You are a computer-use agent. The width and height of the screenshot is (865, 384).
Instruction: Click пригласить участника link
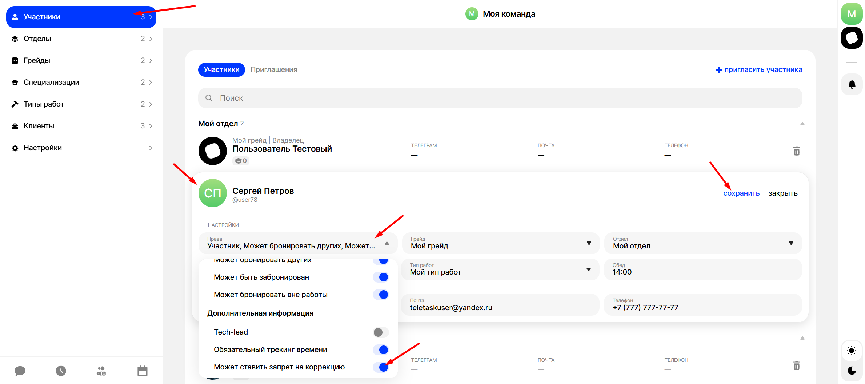759,69
